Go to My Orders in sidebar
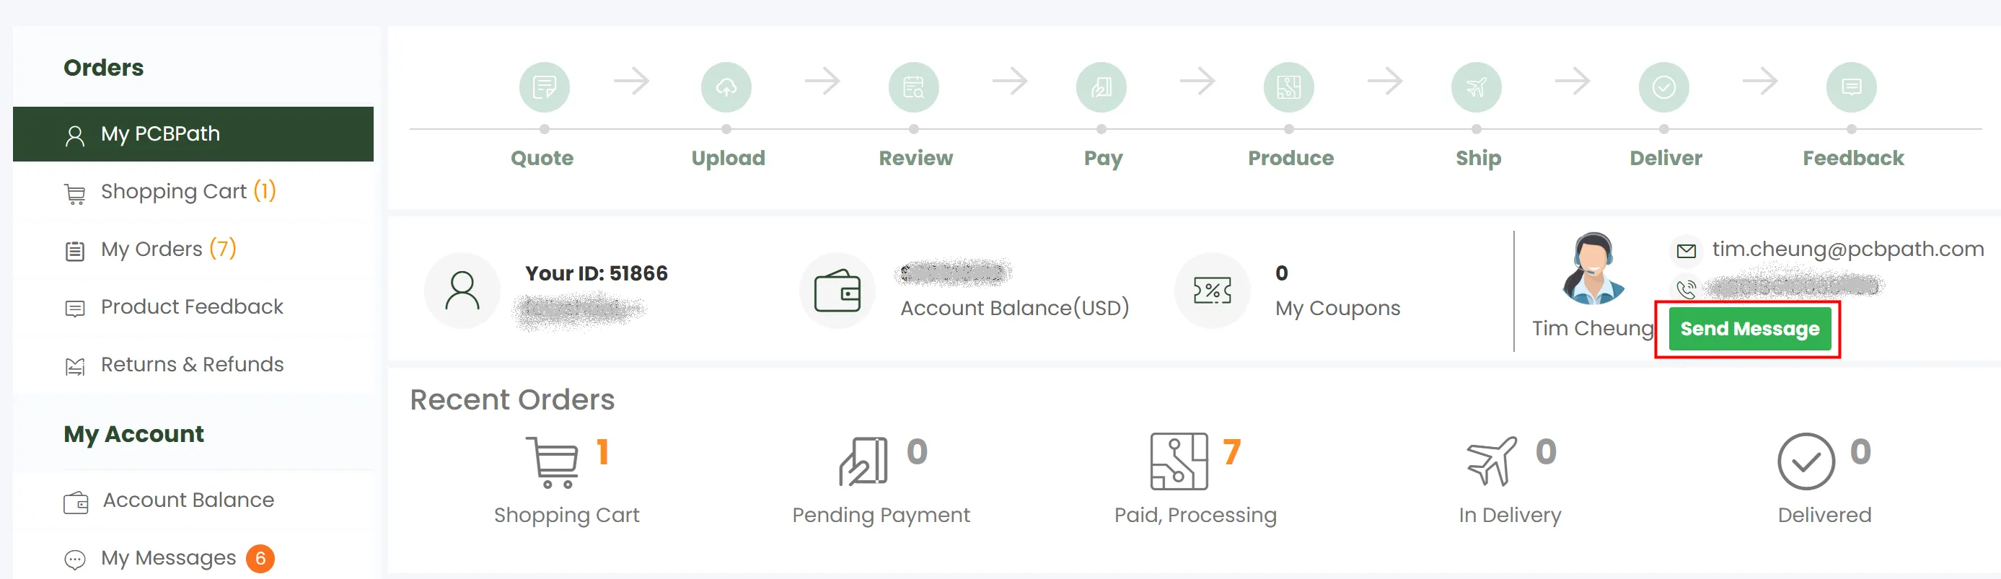The image size is (2001, 579). pos(151,249)
